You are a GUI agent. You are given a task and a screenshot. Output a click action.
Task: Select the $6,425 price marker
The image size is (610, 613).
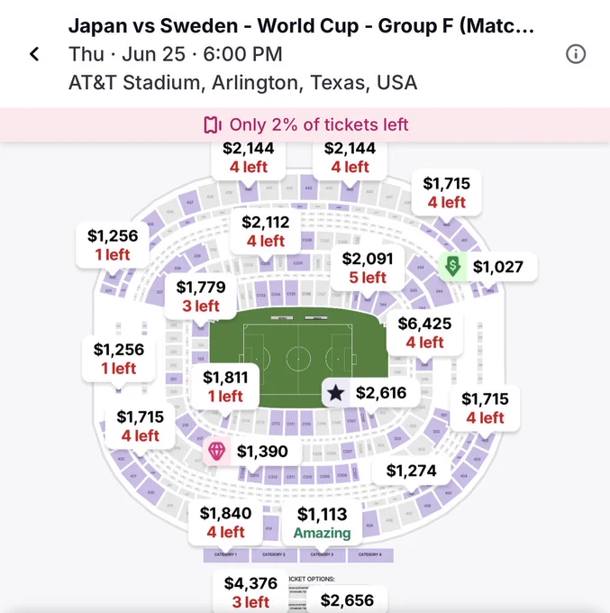(424, 333)
